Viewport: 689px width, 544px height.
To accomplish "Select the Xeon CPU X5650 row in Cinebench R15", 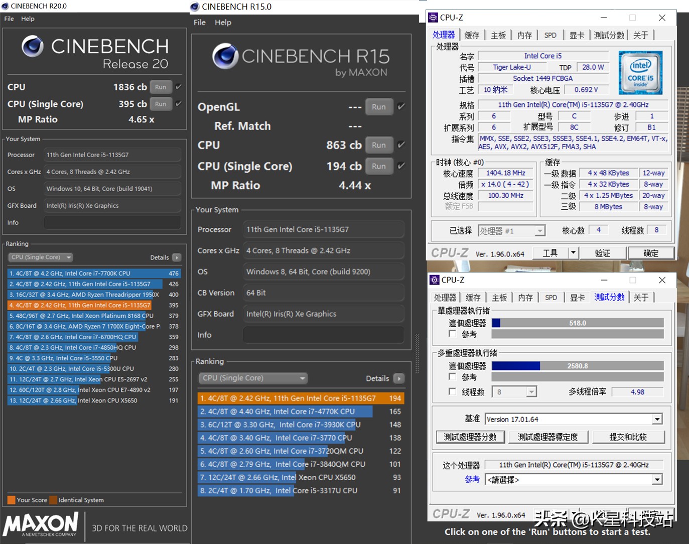I will (301, 477).
